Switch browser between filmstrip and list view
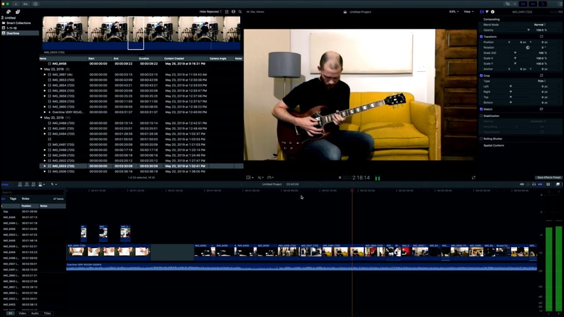Screen dimensions: 564x317 click(234, 12)
